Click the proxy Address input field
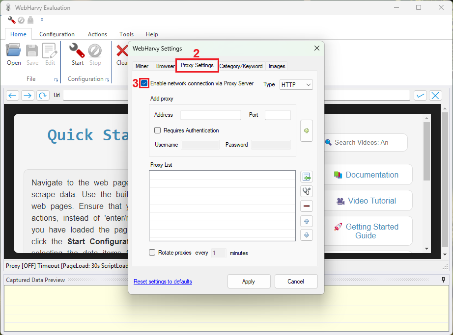 pyautogui.click(x=210, y=115)
